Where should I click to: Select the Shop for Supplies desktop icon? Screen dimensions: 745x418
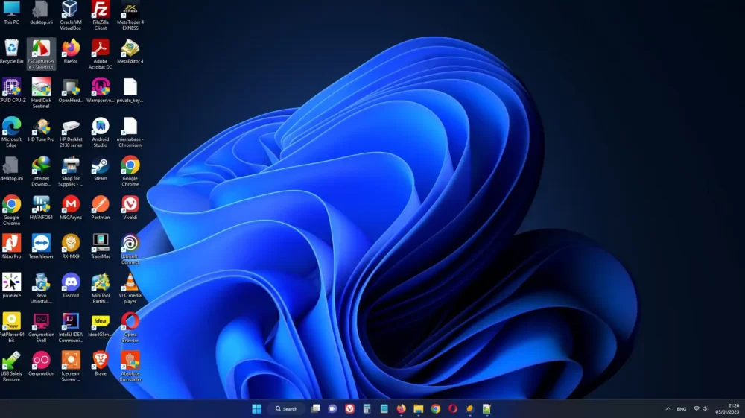[x=71, y=171]
